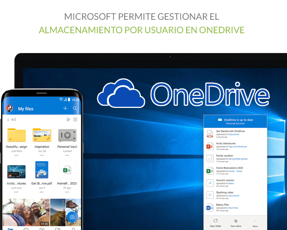The height and width of the screenshot is (230, 287).
Task: Open the Inspiration shared folder
Action: pyautogui.click(x=42, y=135)
